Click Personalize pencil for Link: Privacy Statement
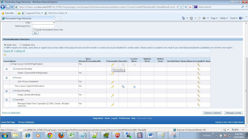The width and height of the screenshot is (248, 139). click(x=112, y=82)
